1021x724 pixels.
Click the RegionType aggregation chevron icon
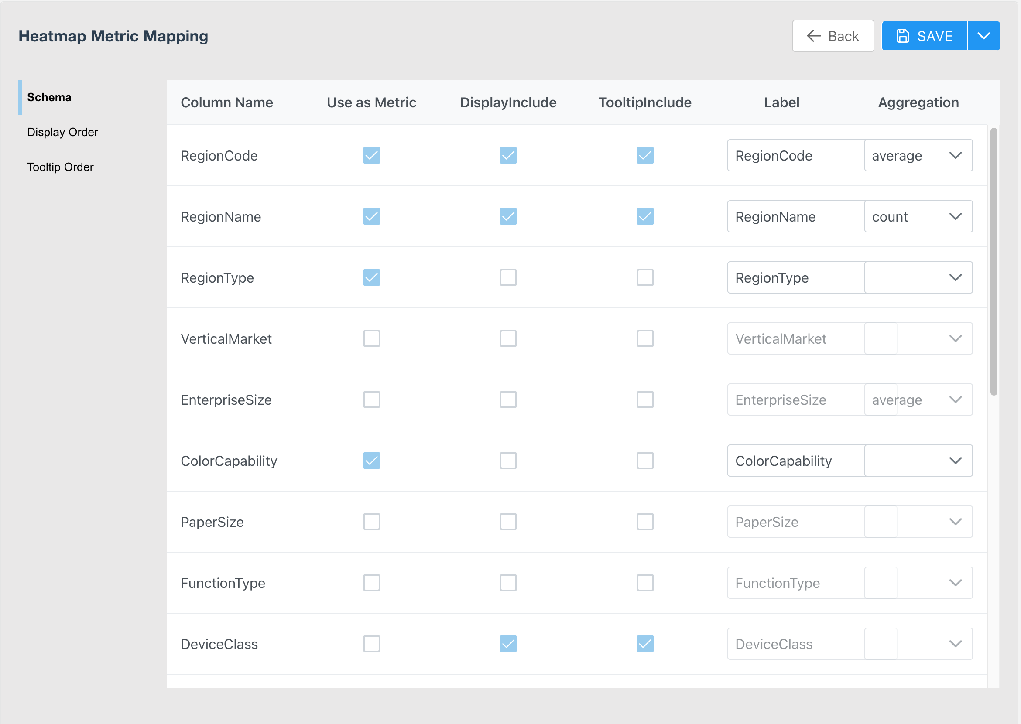click(x=955, y=278)
